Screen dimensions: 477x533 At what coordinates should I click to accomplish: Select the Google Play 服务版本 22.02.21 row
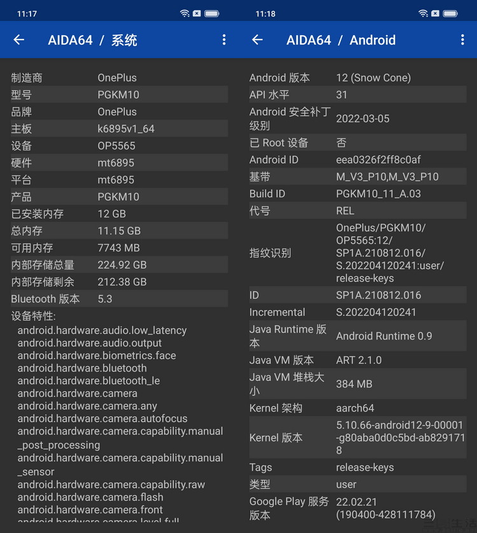pyautogui.click(x=357, y=508)
